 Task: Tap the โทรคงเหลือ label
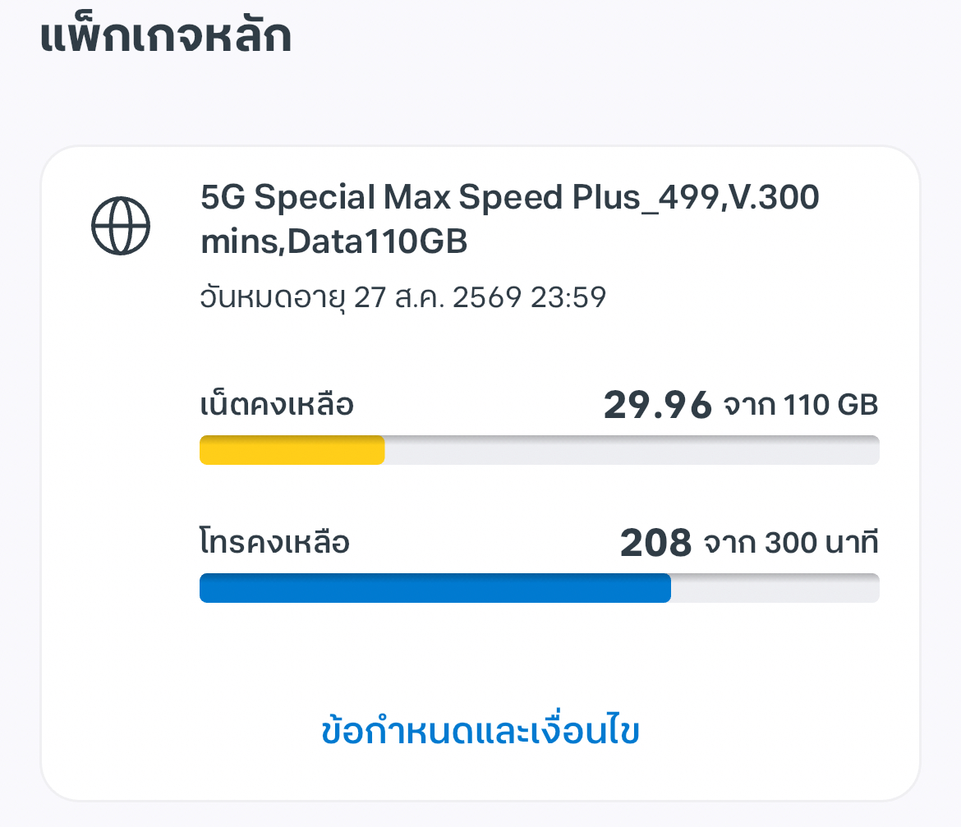coord(274,542)
